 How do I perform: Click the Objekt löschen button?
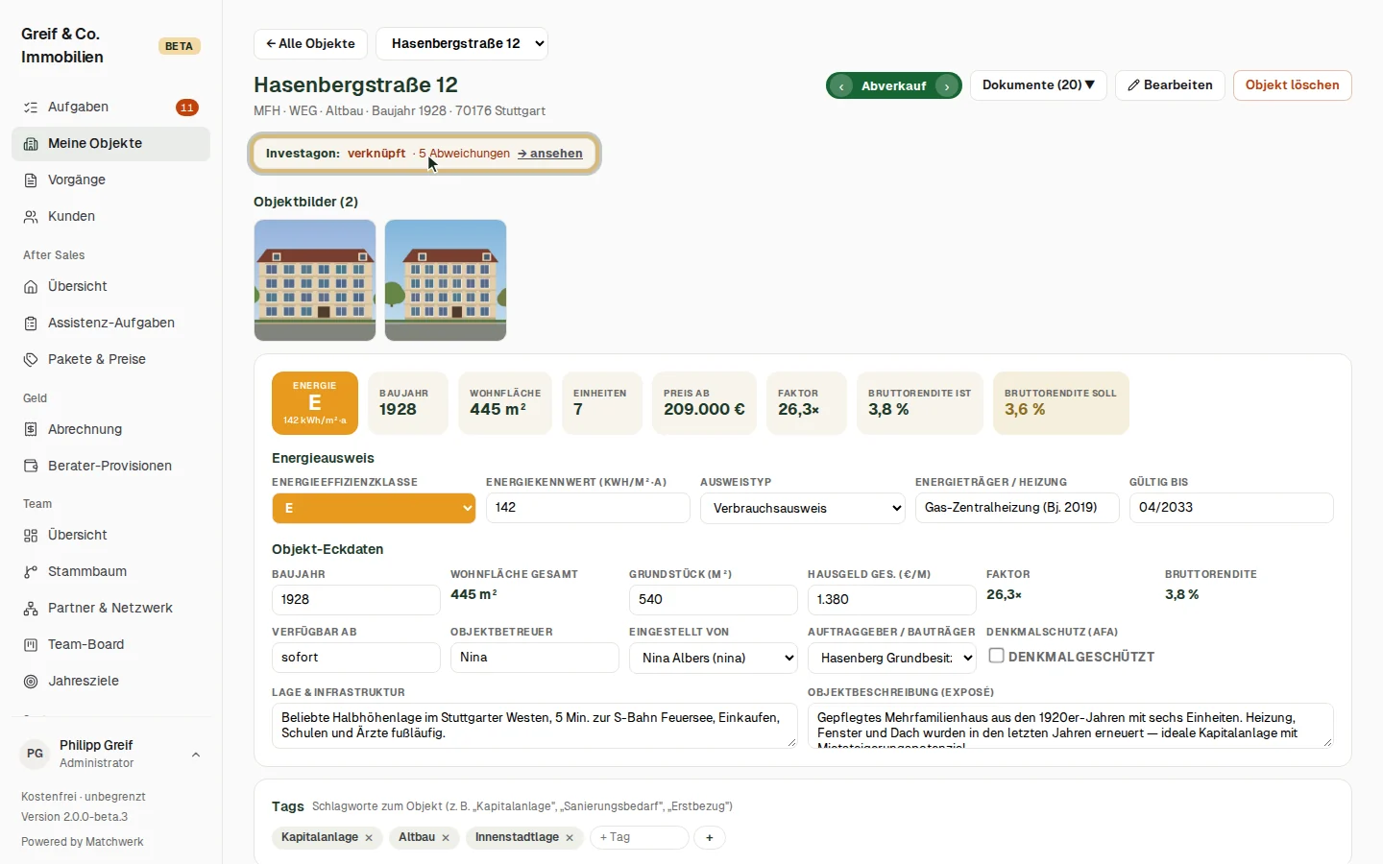[x=1293, y=85]
